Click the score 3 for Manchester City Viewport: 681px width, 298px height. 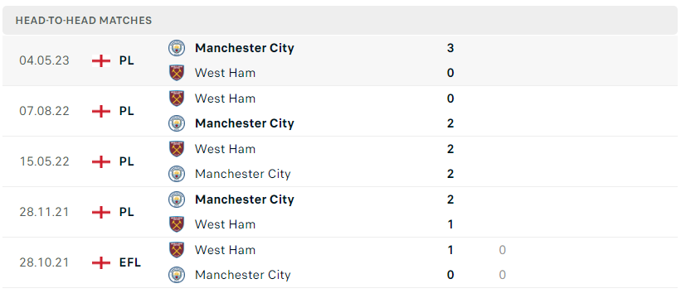click(x=450, y=48)
